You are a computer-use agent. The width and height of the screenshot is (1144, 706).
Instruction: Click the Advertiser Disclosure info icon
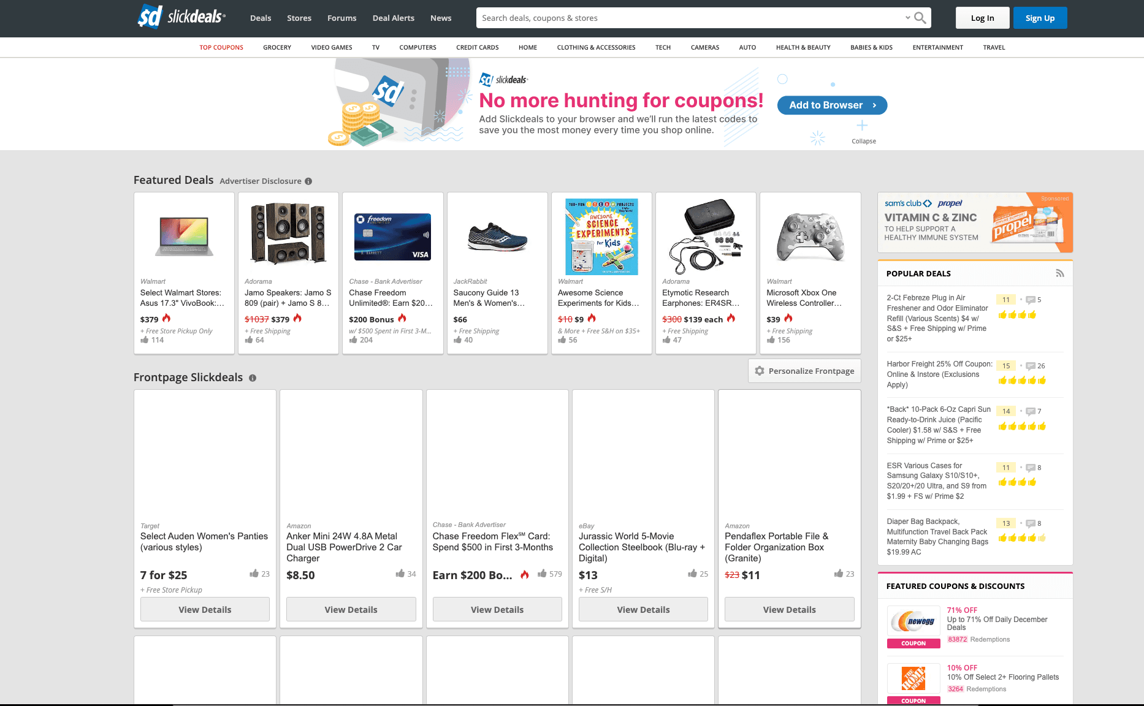coord(308,181)
